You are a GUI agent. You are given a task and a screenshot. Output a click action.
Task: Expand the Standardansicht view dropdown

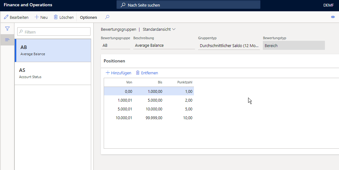click(x=159, y=29)
